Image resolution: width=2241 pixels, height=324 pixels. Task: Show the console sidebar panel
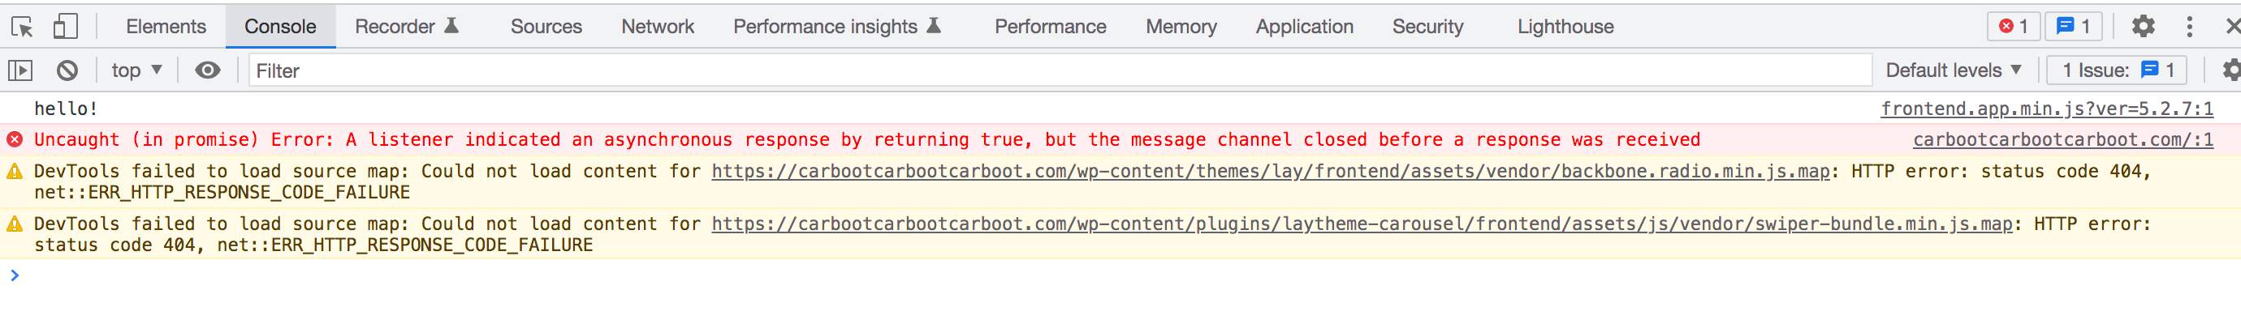tap(20, 70)
